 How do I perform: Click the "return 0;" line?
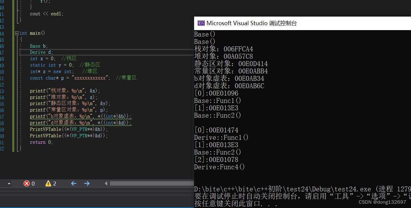(x=41, y=142)
